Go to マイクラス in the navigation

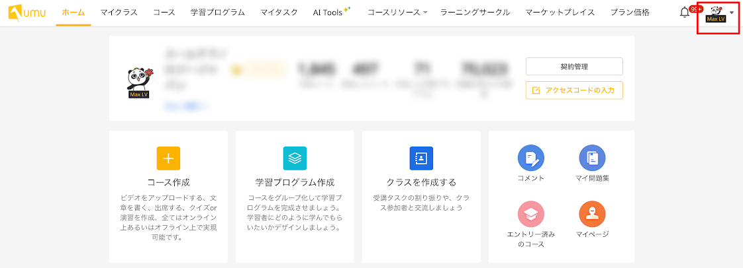119,13
